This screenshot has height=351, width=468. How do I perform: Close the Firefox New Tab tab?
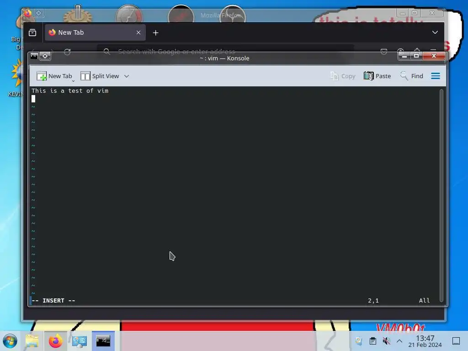click(x=138, y=32)
